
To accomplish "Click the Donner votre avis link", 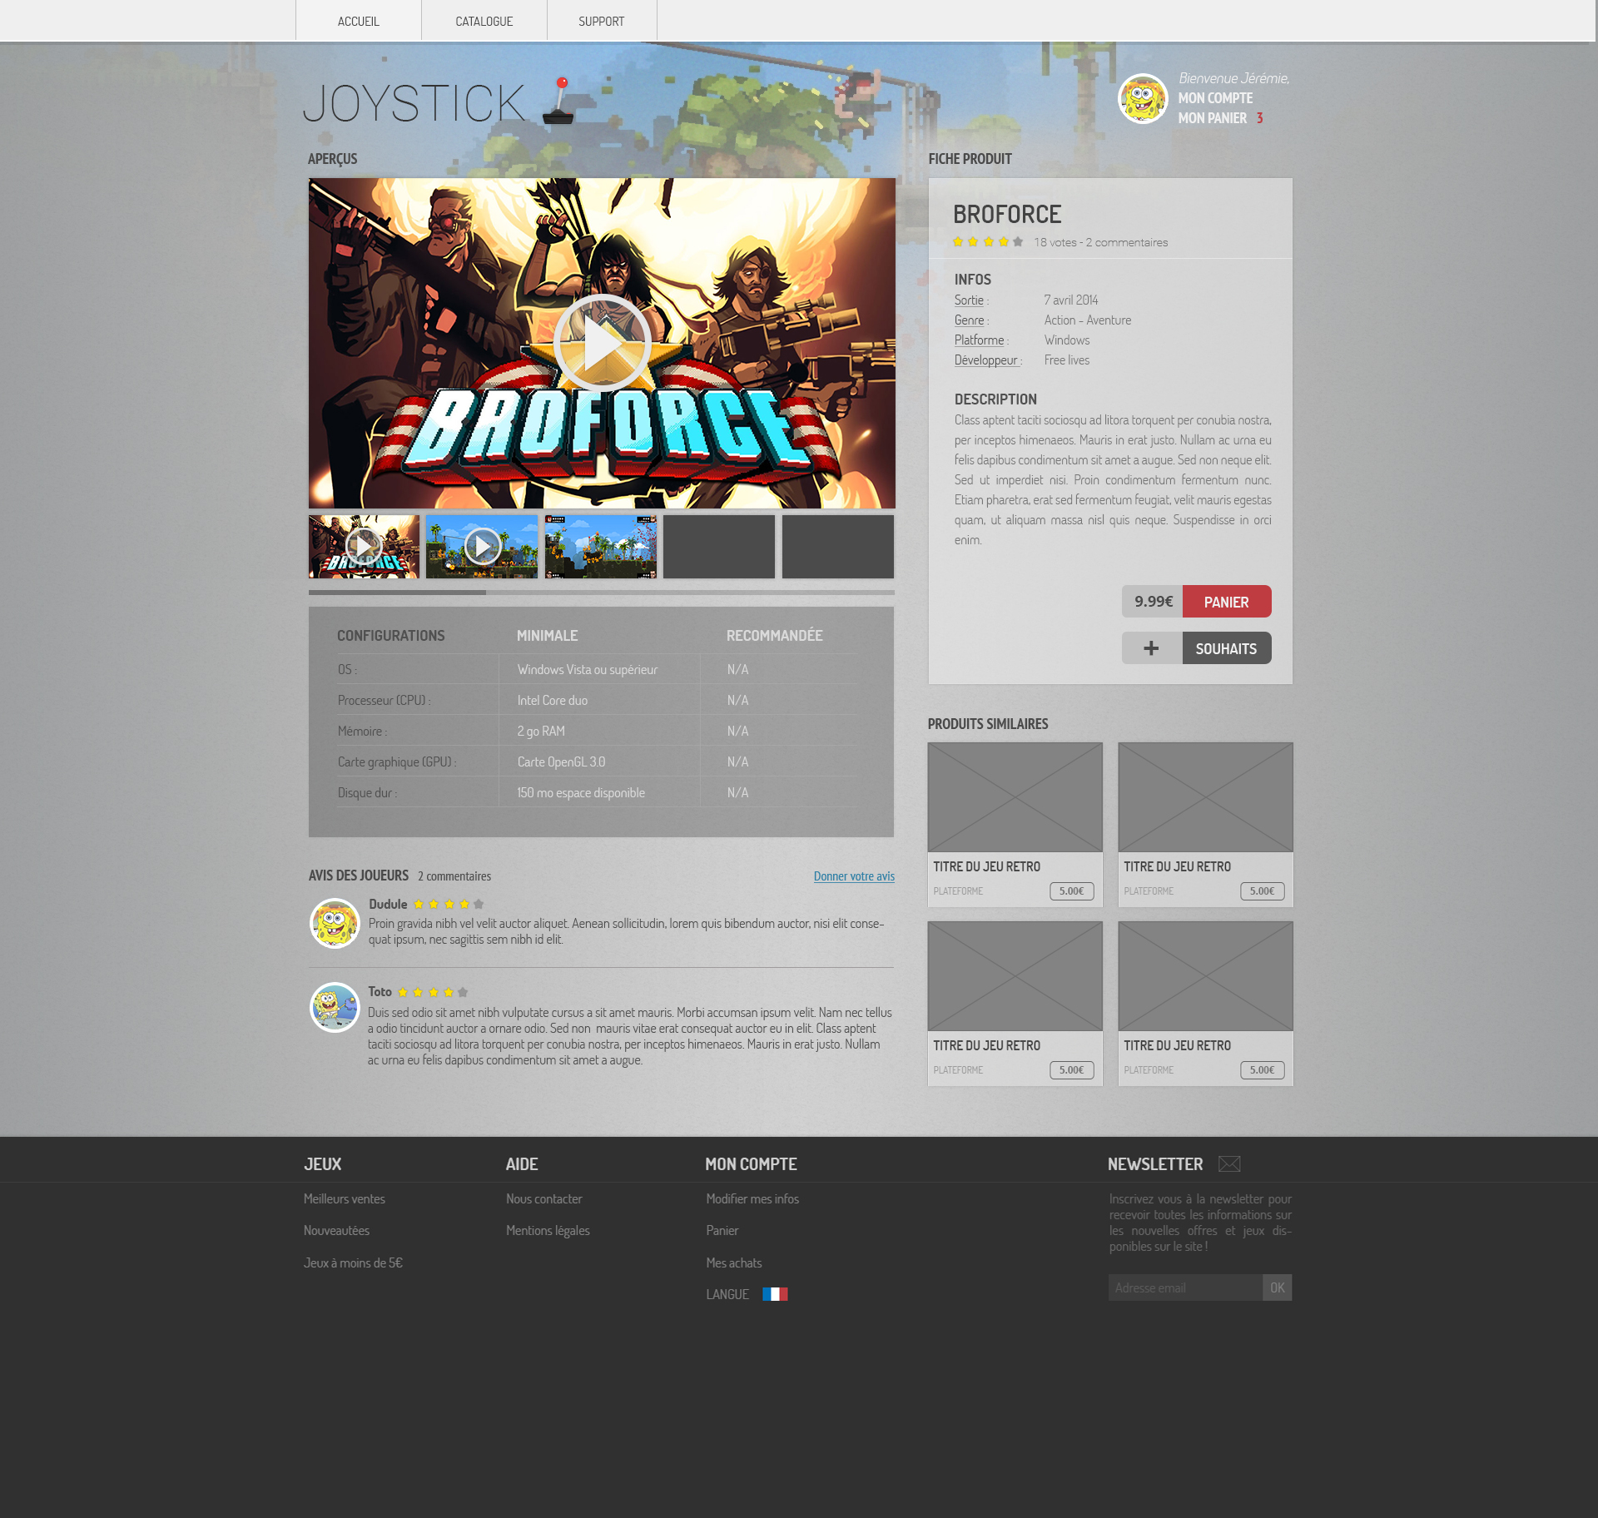I will 854,876.
